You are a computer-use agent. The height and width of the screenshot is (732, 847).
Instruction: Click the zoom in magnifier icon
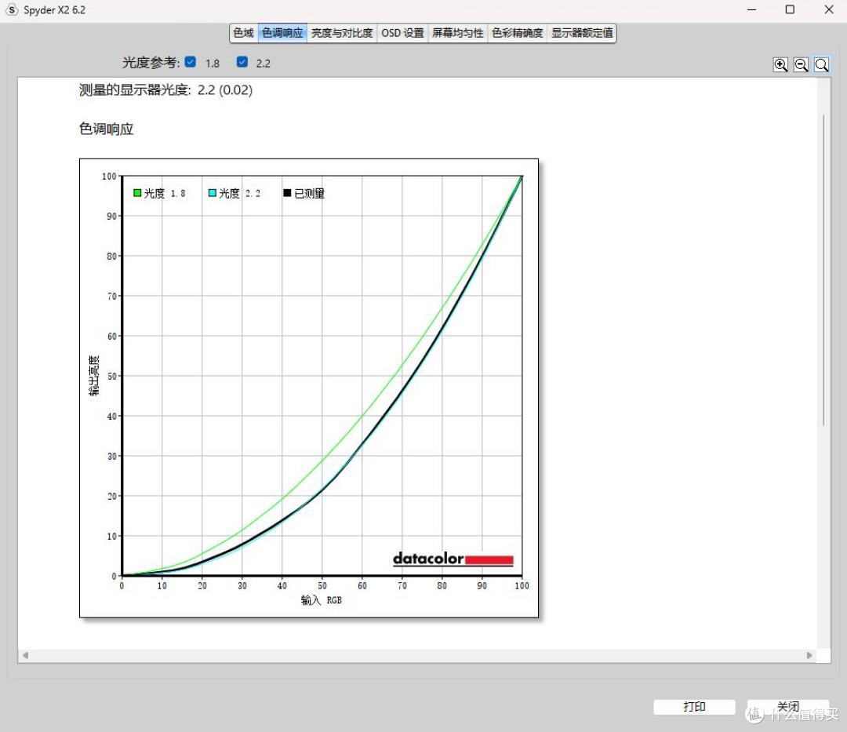point(780,65)
